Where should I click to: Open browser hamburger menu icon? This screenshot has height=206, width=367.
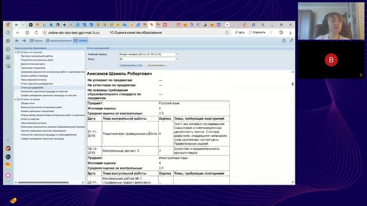(x=263, y=25)
